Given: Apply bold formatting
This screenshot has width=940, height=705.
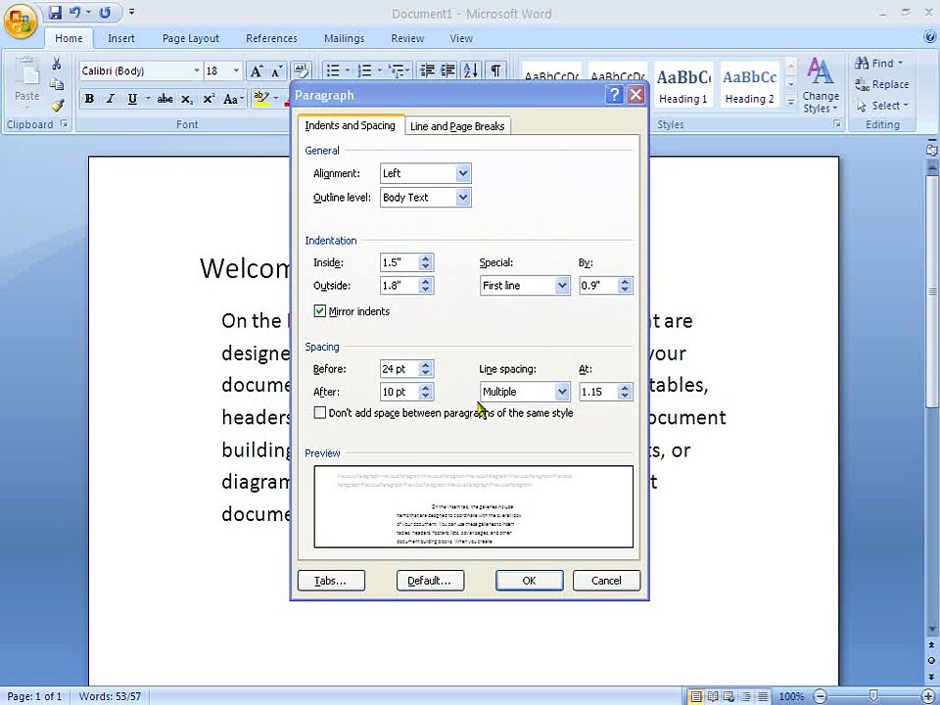Looking at the screenshot, I should 89,99.
